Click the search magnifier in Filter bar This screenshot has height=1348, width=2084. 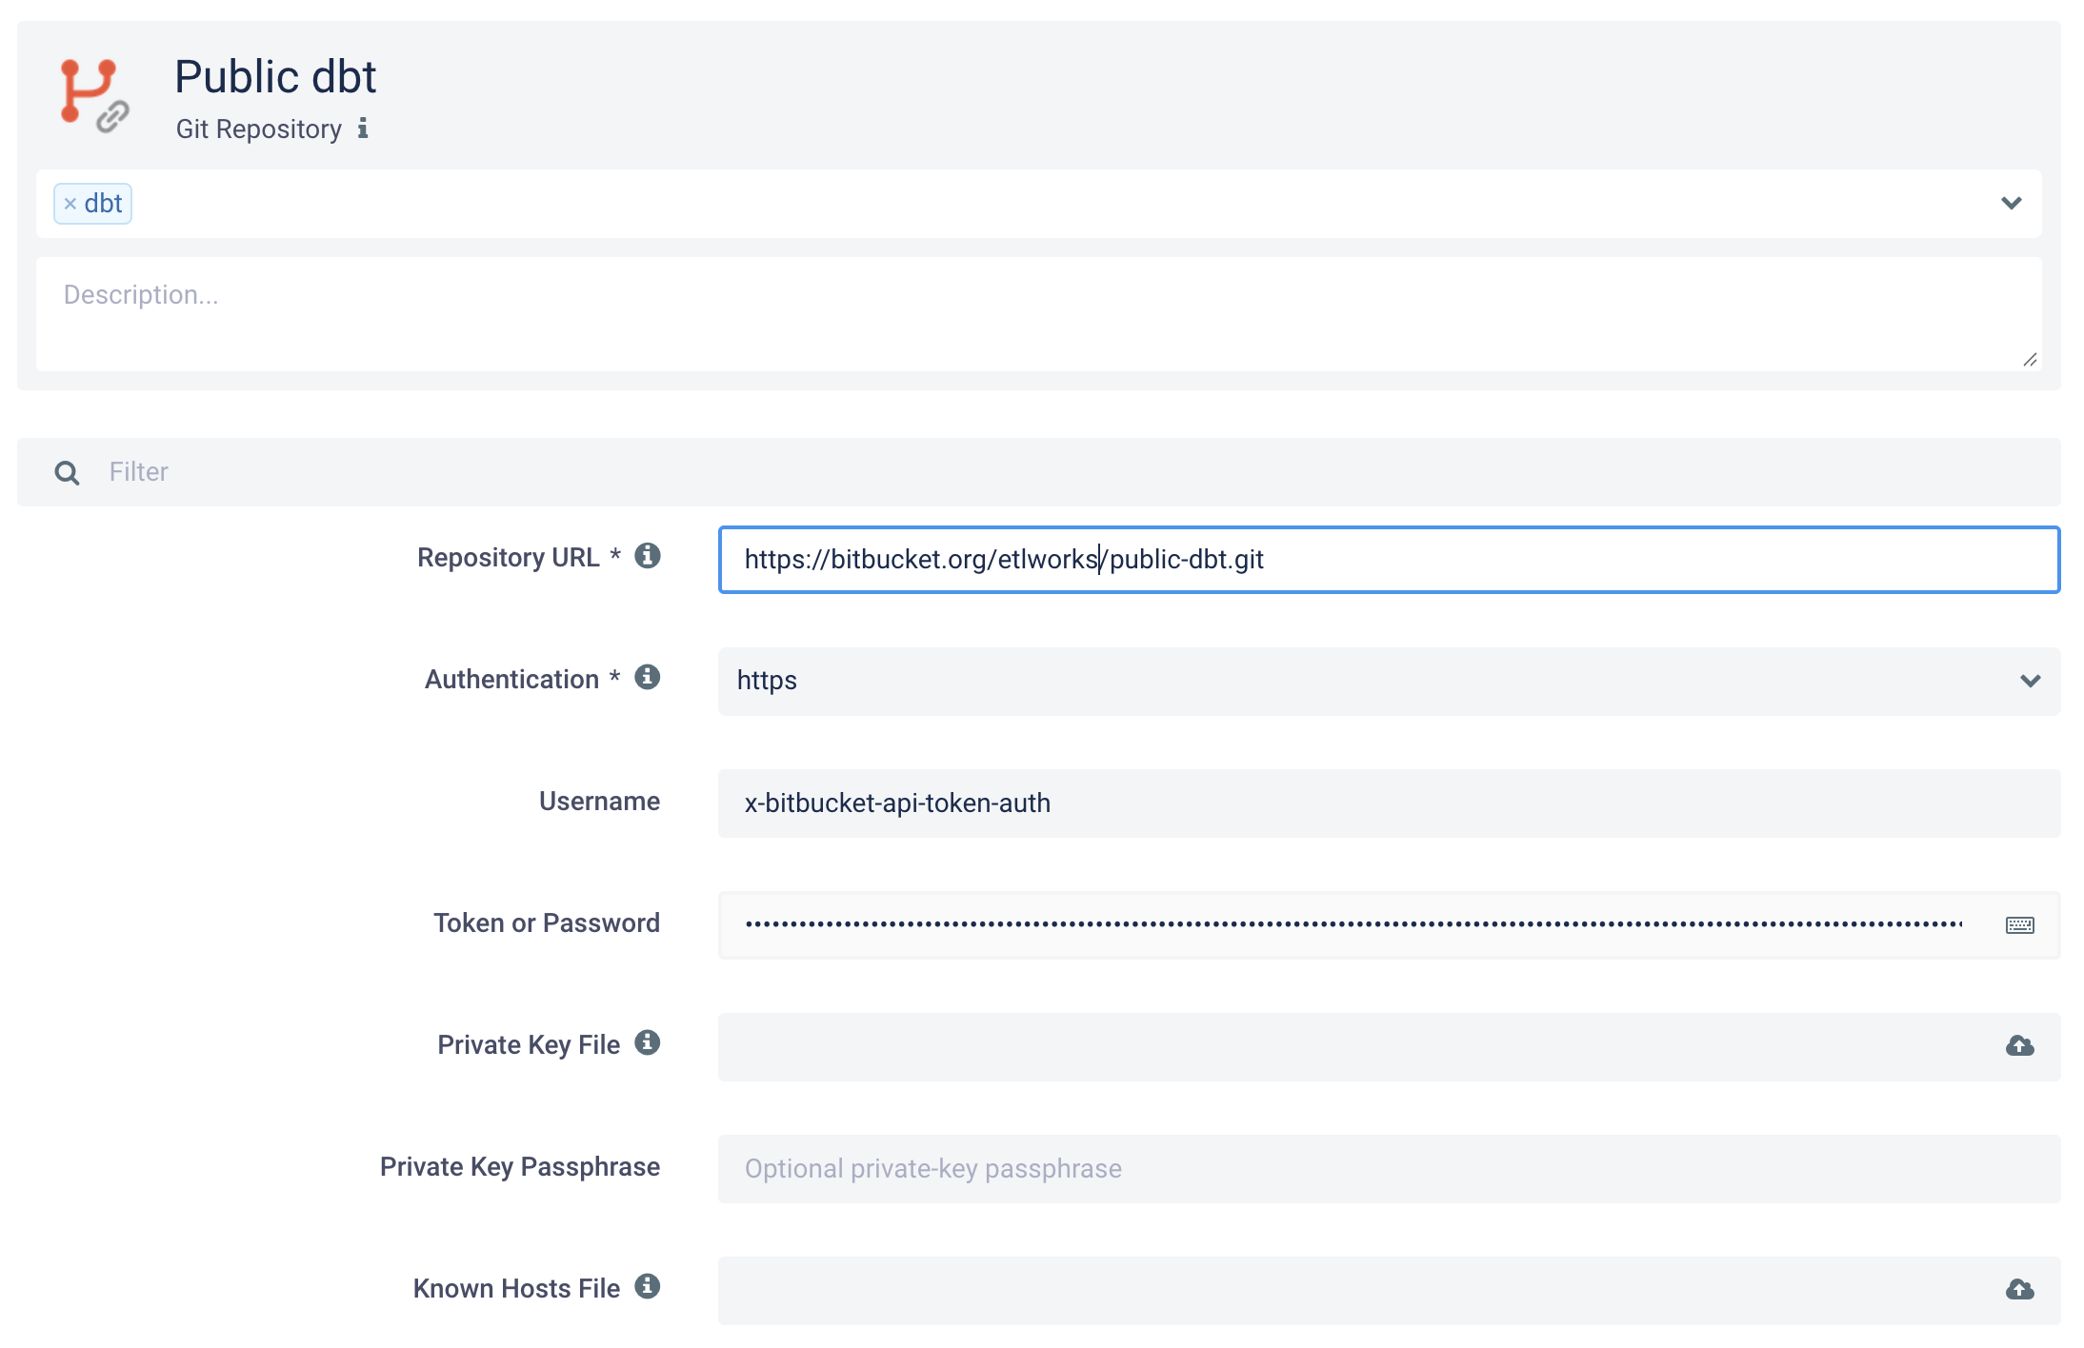[67, 472]
